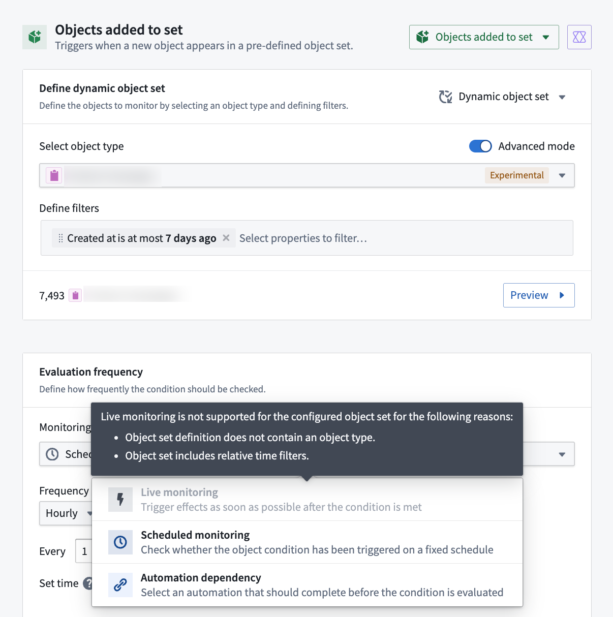Viewport: 613px width, 617px height.
Task: Click the clock icon in Monitoring field
Action: (x=52, y=454)
